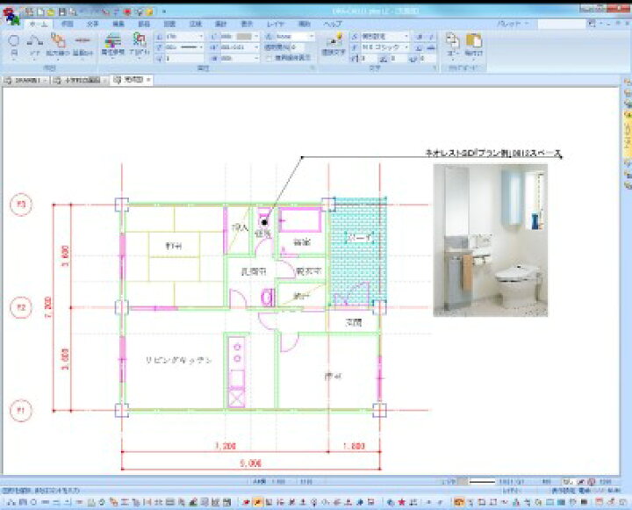
Task: Click the save floppy icon in quick access bar
Action: (x=62, y=11)
